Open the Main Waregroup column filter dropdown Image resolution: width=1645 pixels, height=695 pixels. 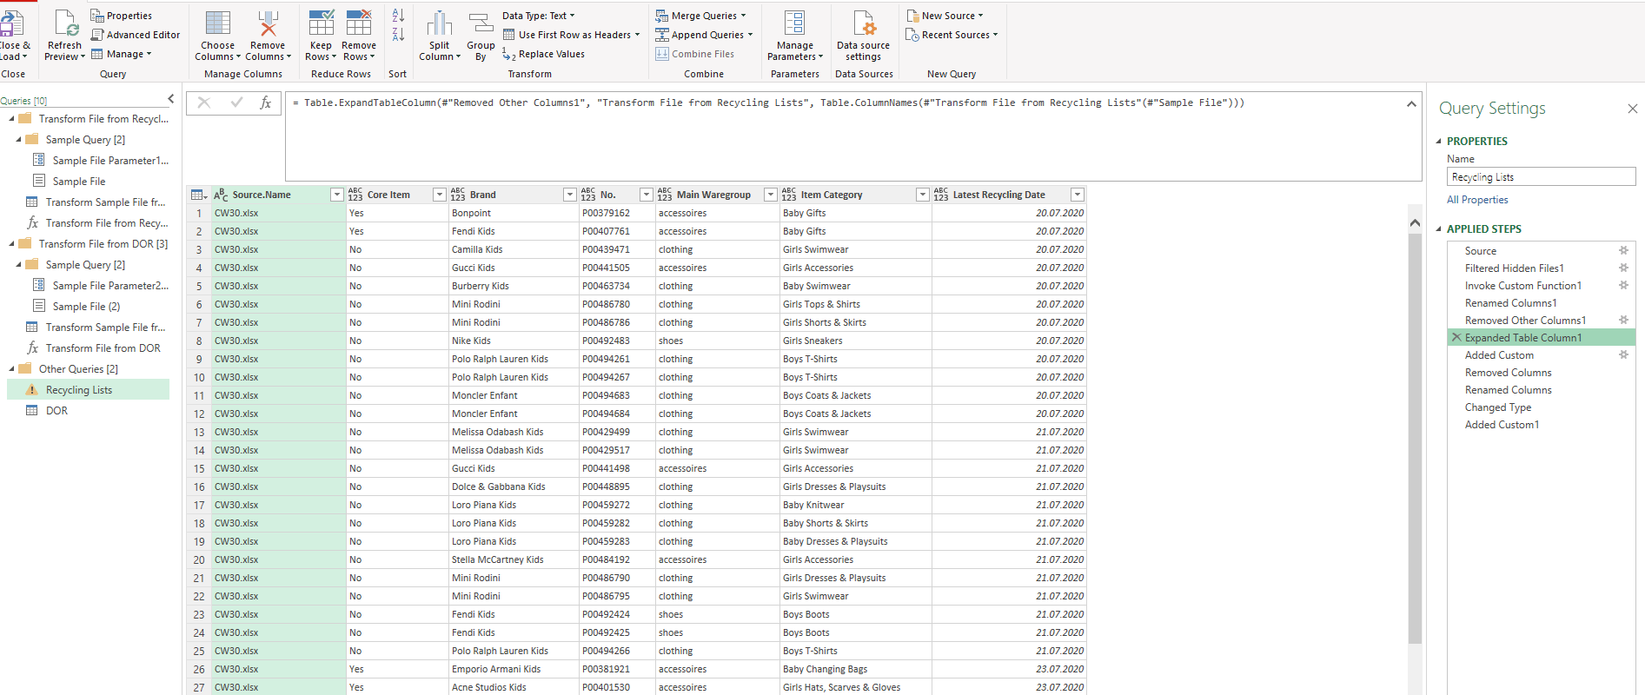click(770, 195)
